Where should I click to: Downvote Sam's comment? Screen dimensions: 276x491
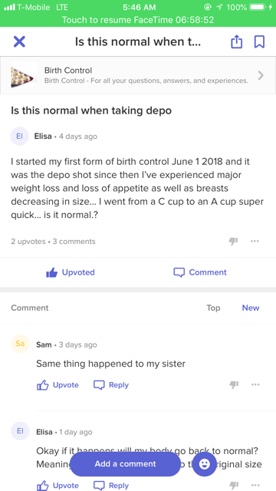234,385
